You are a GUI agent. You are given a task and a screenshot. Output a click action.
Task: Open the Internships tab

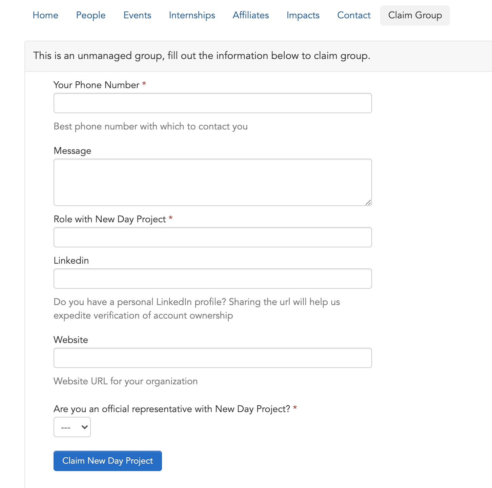coord(192,15)
